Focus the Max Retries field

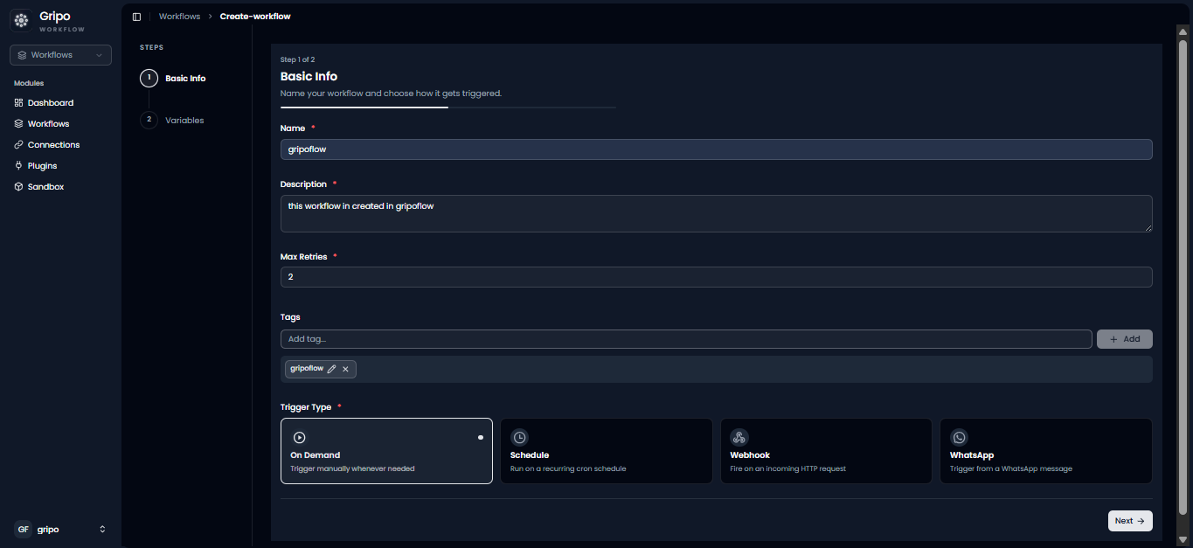(x=716, y=277)
